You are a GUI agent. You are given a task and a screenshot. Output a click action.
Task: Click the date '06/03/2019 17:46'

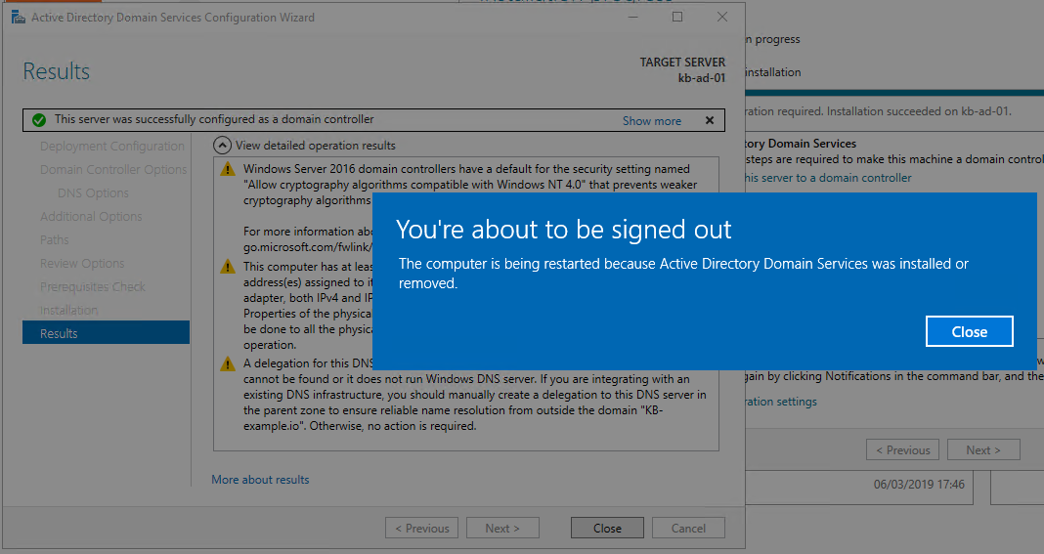(x=919, y=484)
